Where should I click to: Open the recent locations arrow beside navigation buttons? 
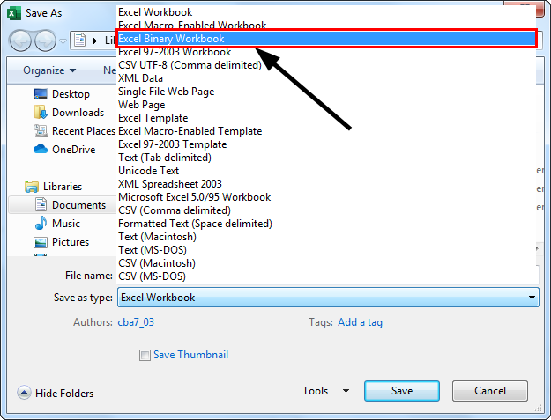63,41
